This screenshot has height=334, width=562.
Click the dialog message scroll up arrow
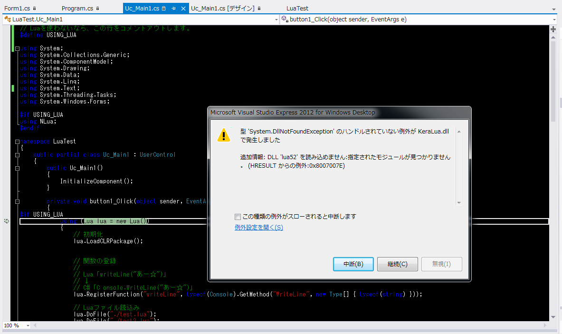click(x=459, y=132)
